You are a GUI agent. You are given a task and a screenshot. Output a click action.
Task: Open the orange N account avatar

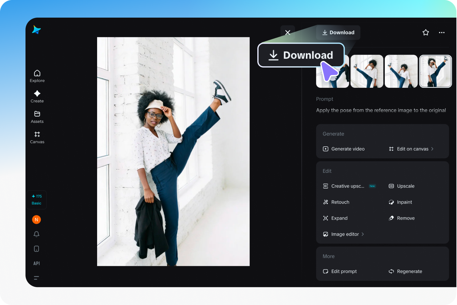click(x=36, y=219)
